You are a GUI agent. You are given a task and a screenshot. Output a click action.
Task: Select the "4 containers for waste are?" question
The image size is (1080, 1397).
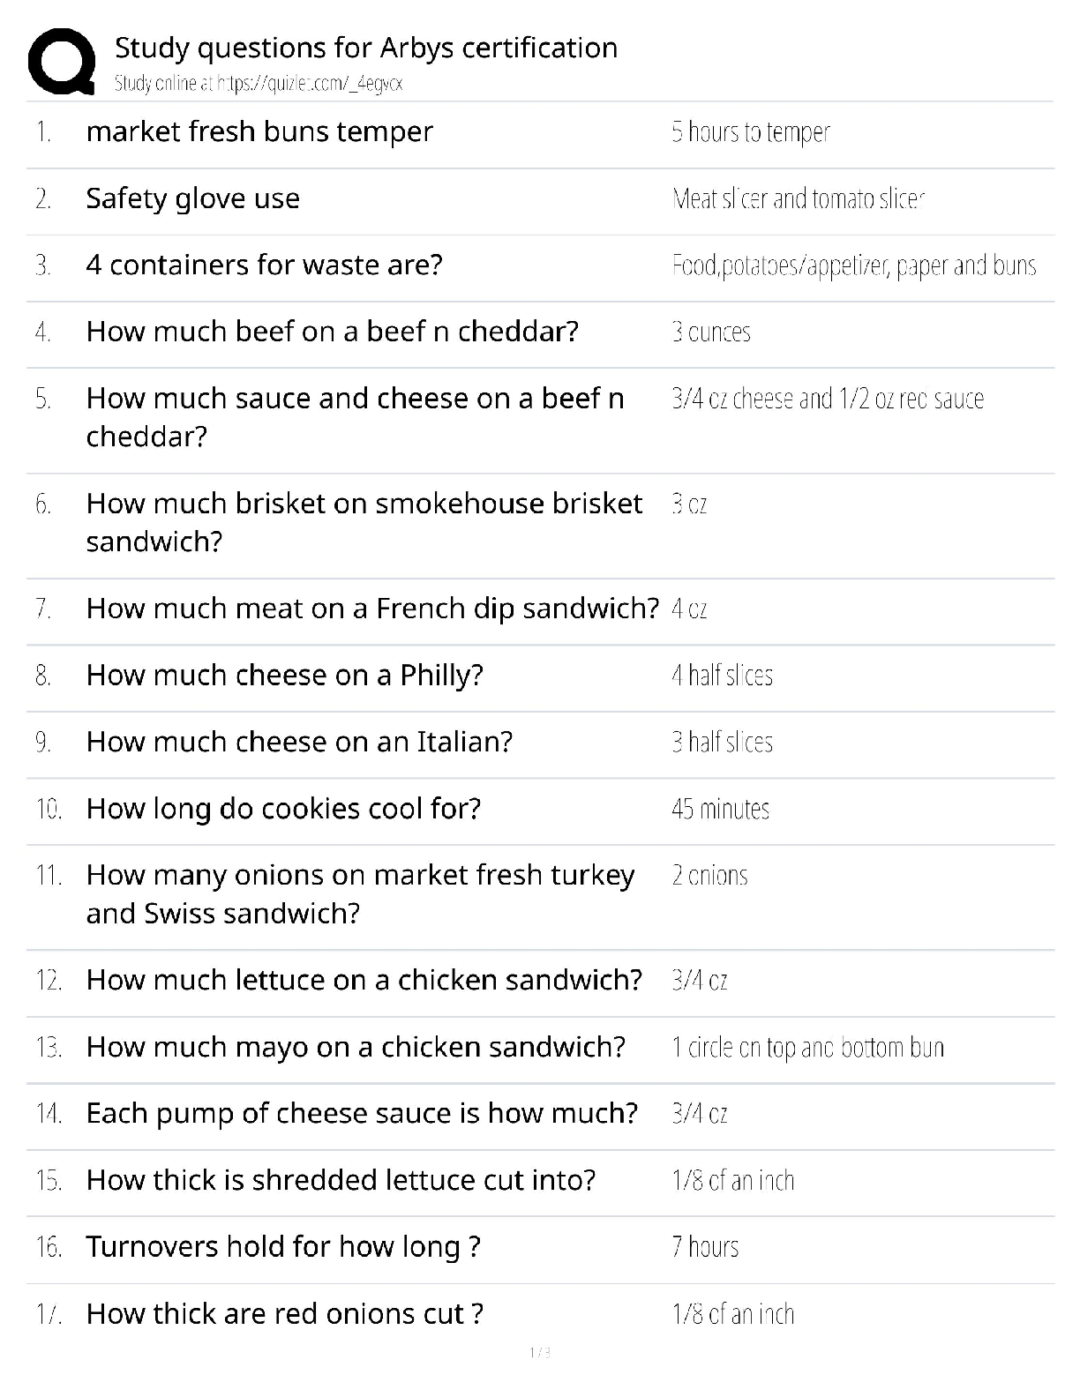click(x=264, y=265)
